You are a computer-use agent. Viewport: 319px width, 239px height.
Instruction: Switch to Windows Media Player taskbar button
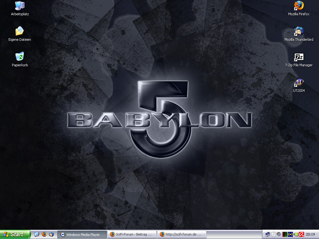pos(82,235)
